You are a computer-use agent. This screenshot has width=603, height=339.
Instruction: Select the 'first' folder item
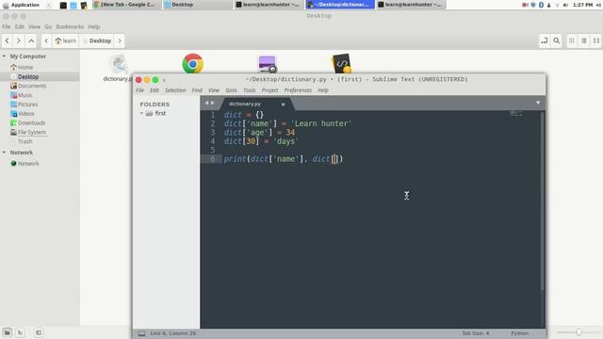[x=160, y=113]
